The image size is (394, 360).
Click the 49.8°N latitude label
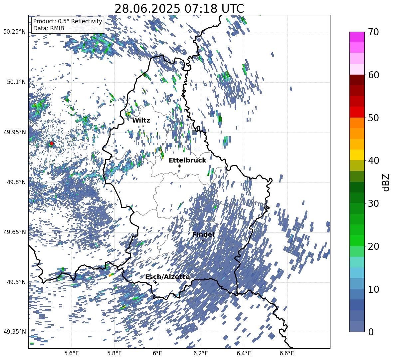point(16,182)
